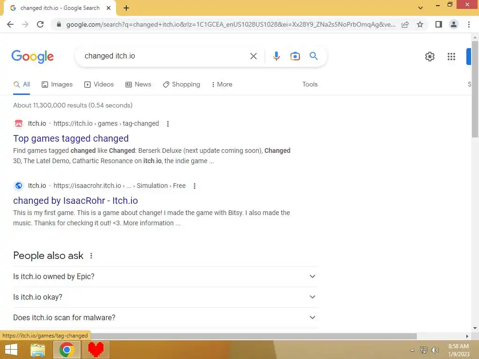
Task: Go back using the browser back arrow
Action: [x=10, y=24]
